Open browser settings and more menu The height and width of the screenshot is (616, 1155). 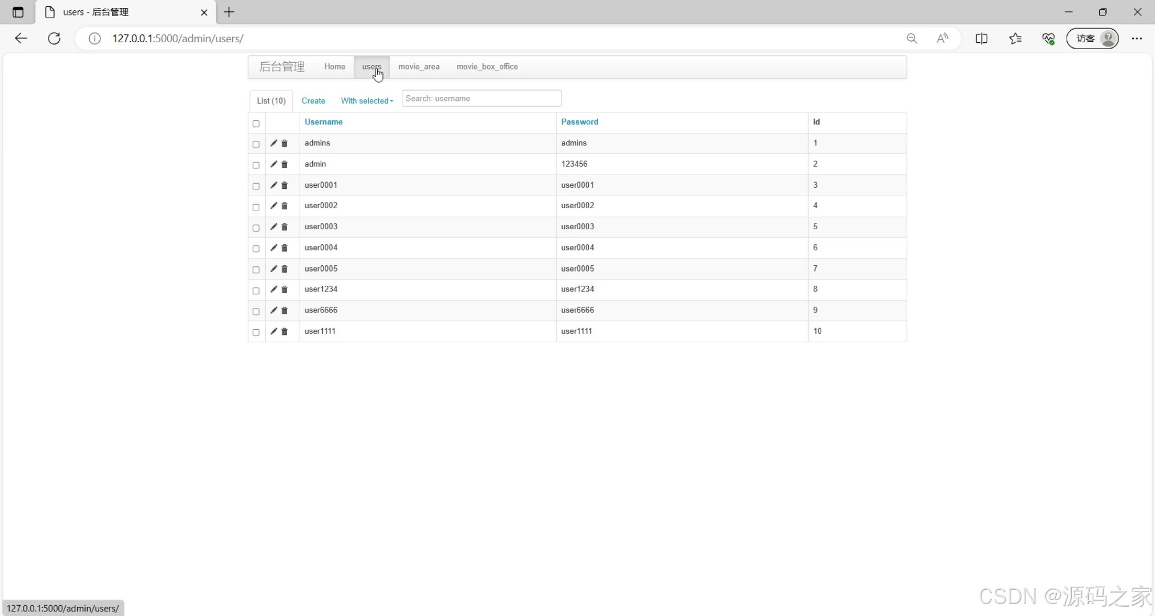[x=1137, y=38]
